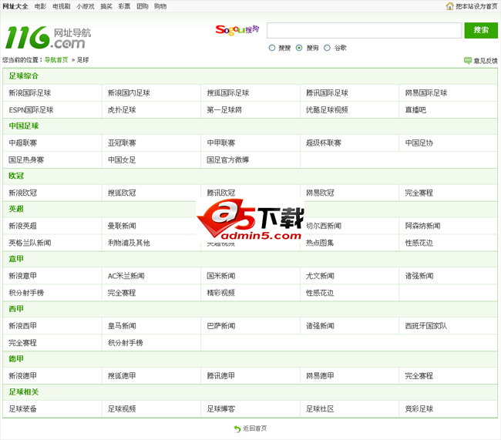
Task: Open 网址大全 in the top menu
Action: tap(15, 6)
